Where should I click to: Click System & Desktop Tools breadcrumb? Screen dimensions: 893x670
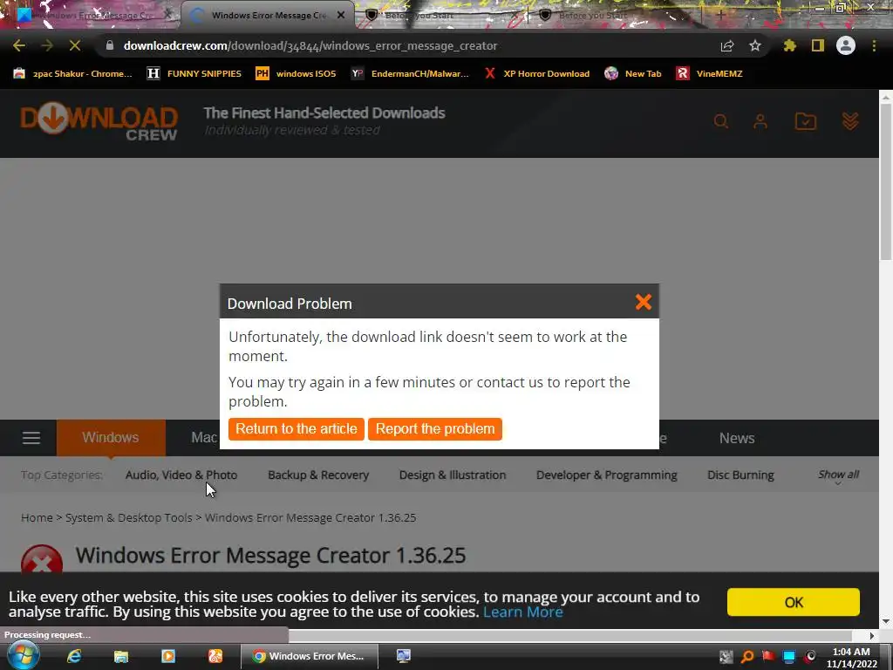(129, 518)
